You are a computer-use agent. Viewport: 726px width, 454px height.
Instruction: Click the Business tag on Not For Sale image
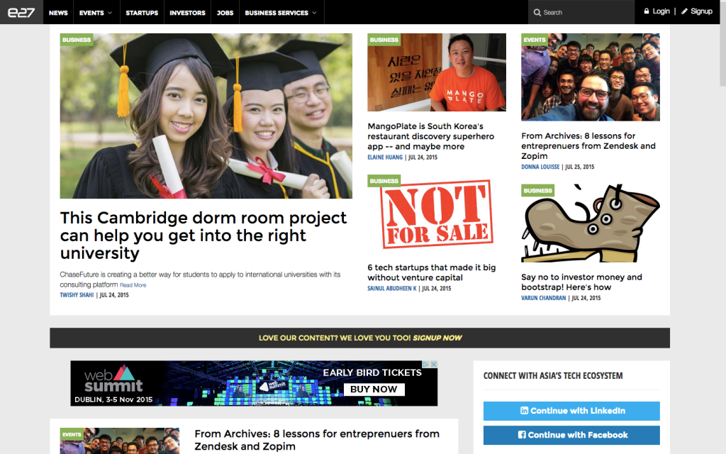point(384,181)
